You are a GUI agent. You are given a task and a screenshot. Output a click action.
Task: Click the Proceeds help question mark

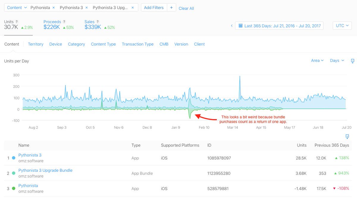[x=64, y=22]
